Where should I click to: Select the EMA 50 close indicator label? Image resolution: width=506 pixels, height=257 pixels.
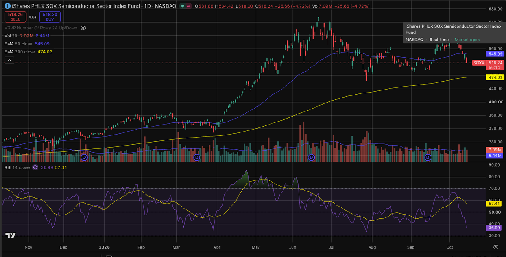click(x=19, y=44)
